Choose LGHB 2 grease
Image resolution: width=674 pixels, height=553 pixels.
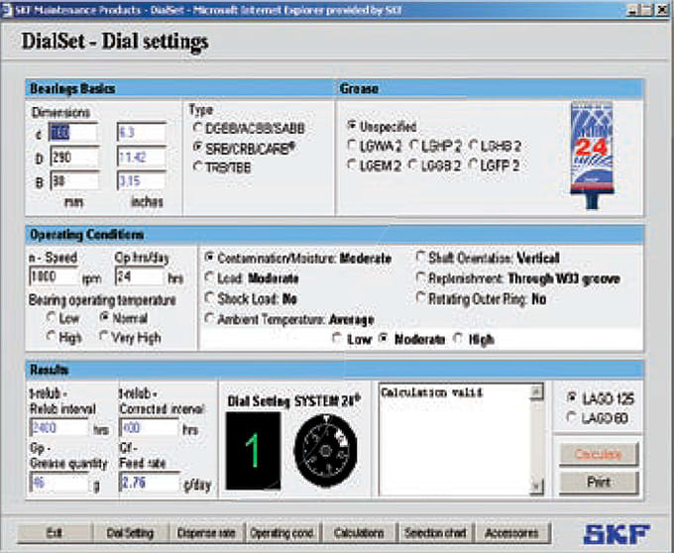click(x=473, y=145)
